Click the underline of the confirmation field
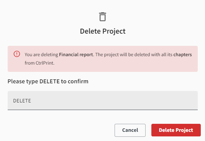This screenshot has height=141, width=205. click(103, 110)
